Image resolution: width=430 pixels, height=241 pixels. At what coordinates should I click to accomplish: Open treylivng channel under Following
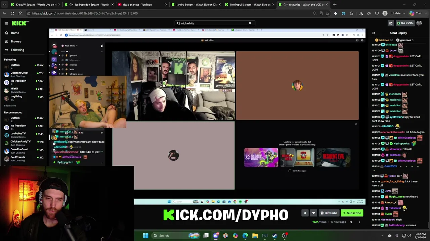point(24,98)
